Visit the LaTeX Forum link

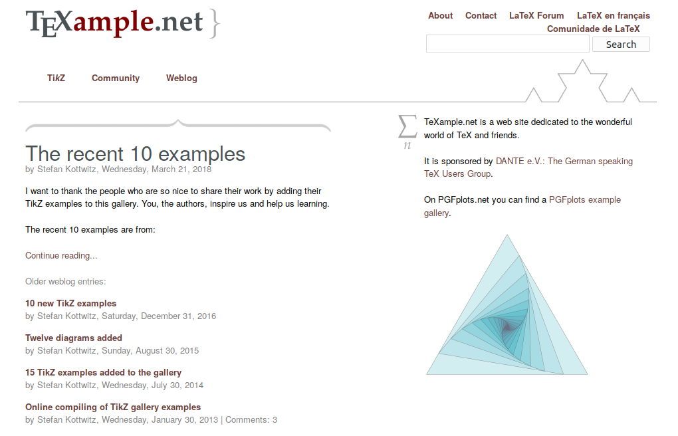[536, 15]
